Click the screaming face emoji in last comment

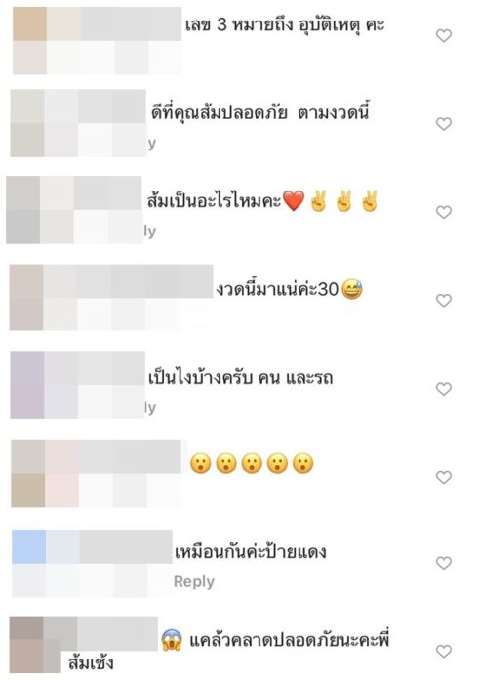pyautogui.click(x=172, y=641)
